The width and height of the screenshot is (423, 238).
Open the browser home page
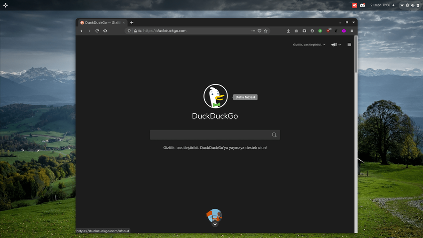pyautogui.click(x=105, y=31)
